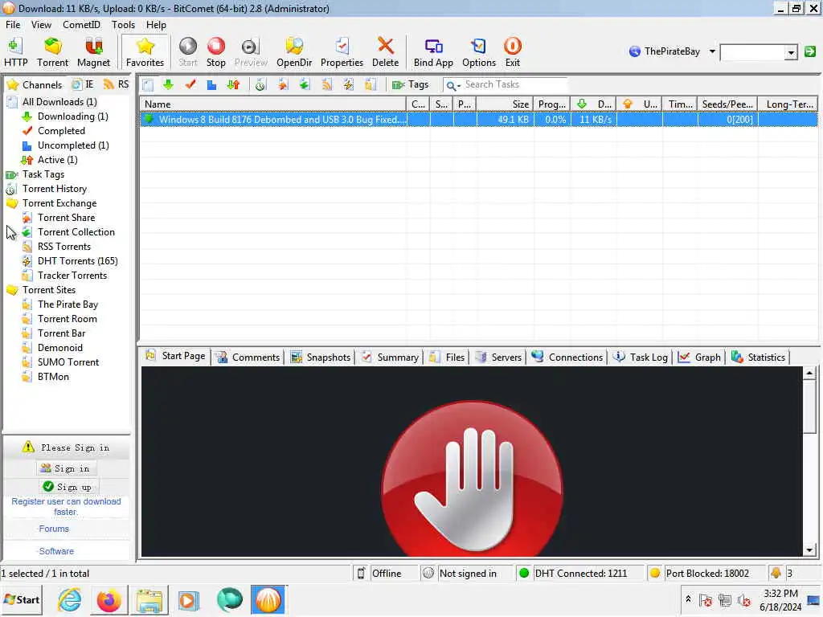This screenshot has width=823, height=617.
Task: Open the IE channel icon in the sidebar
Action: coord(83,84)
